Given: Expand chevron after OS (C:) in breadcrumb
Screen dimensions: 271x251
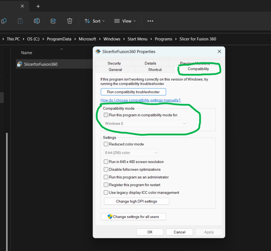Looking at the screenshot, I should click(43, 39).
